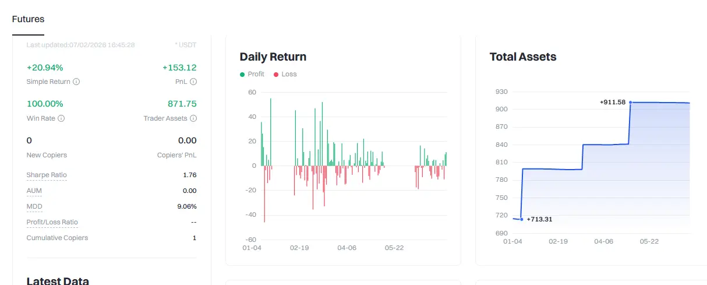Screen dimensions: 707x285
Task: Open the Simple Return info icon
Action: [76, 82]
